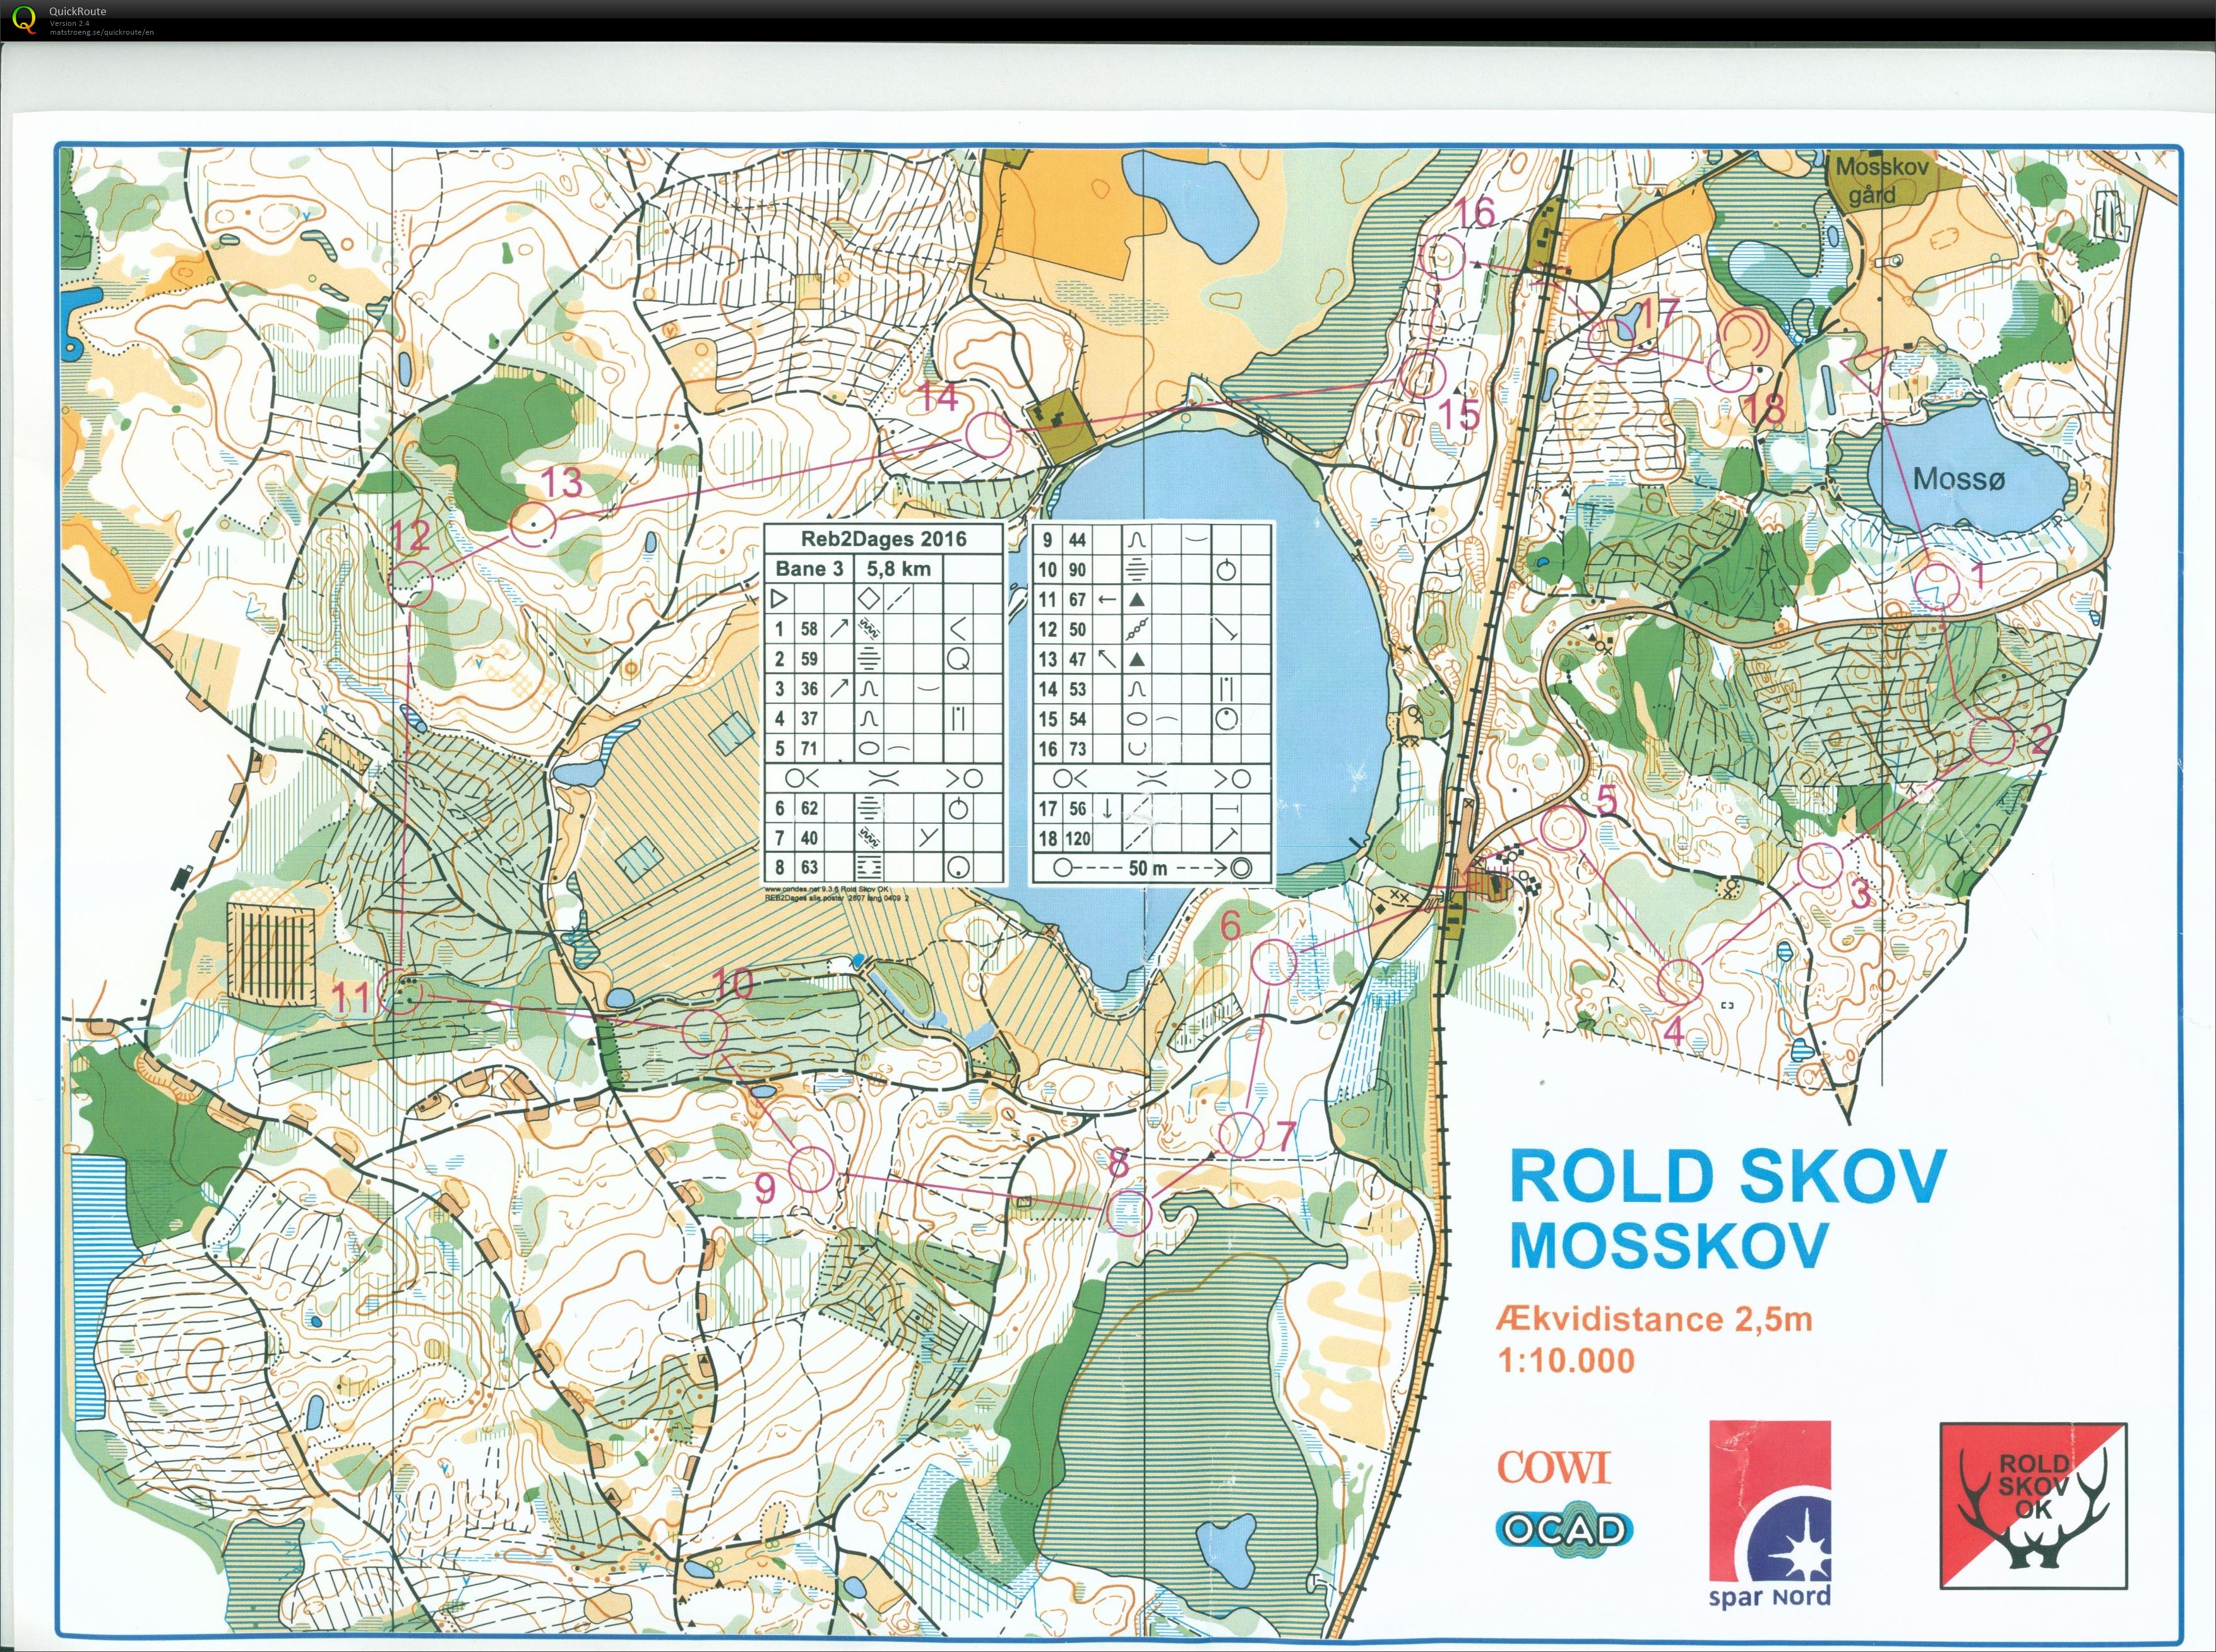
Task: Click the Ækvidistance 2,5m text
Action: 1654,1319
